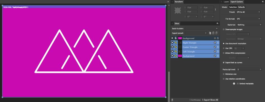Select the Use DPI radio button
The image size is (265, 102).
(x=224, y=48)
